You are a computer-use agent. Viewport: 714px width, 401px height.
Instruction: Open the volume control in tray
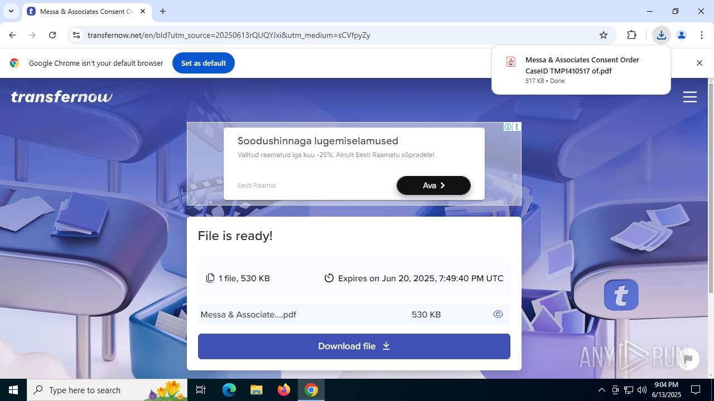tap(642, 390)
